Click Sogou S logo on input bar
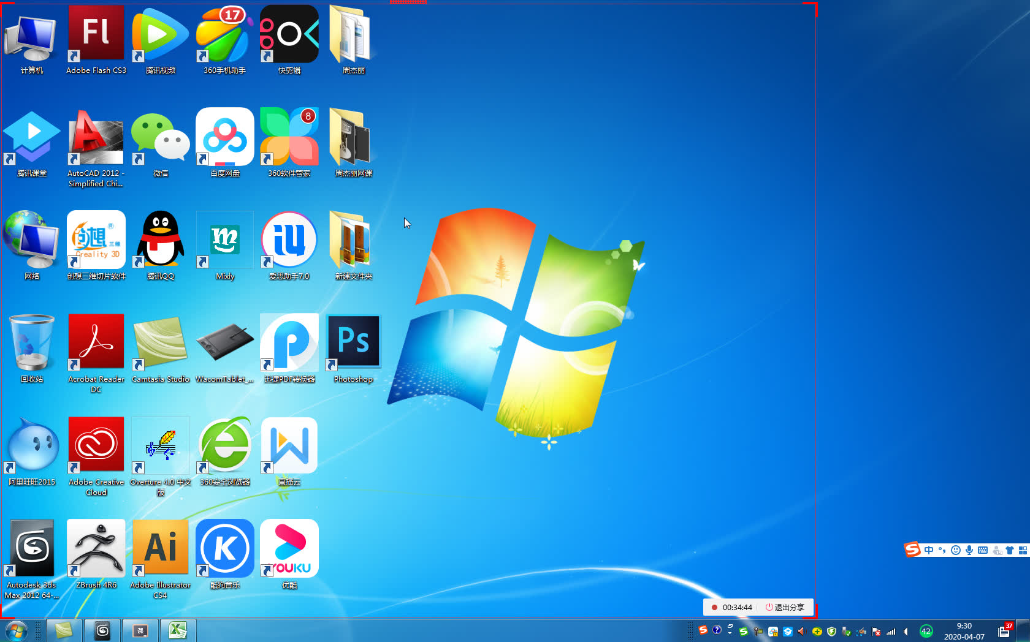This screenshot has height=642, width=1030. [912, 549]
